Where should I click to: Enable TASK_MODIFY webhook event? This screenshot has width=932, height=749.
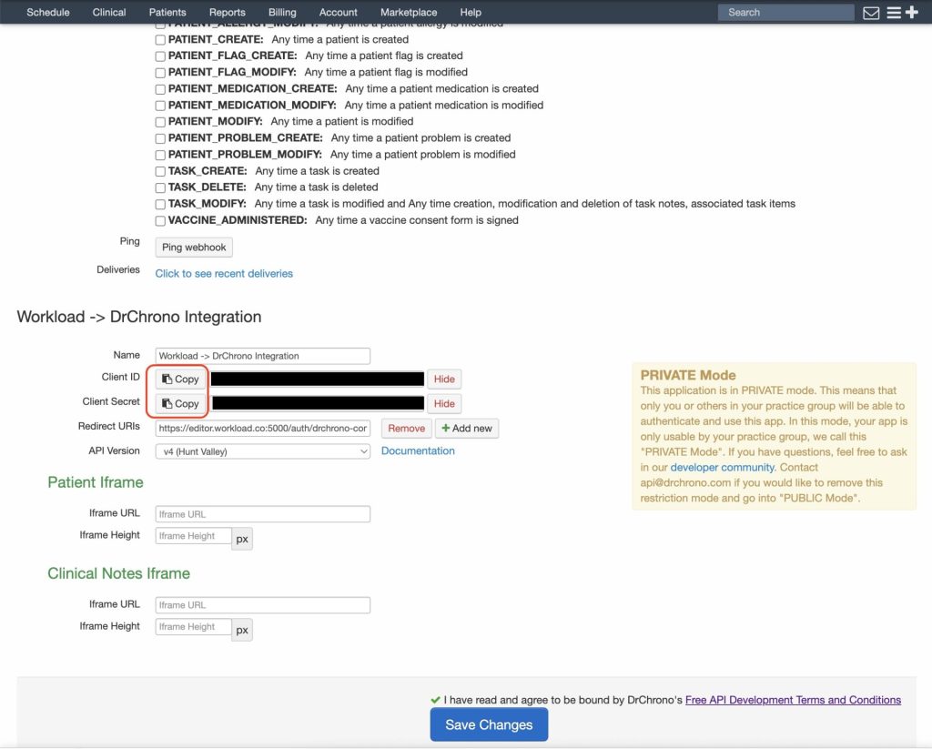coord(160,205)
